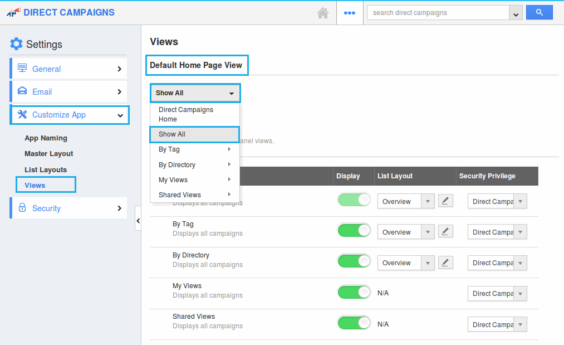Click the blue search magnifier button

(538, 12)
